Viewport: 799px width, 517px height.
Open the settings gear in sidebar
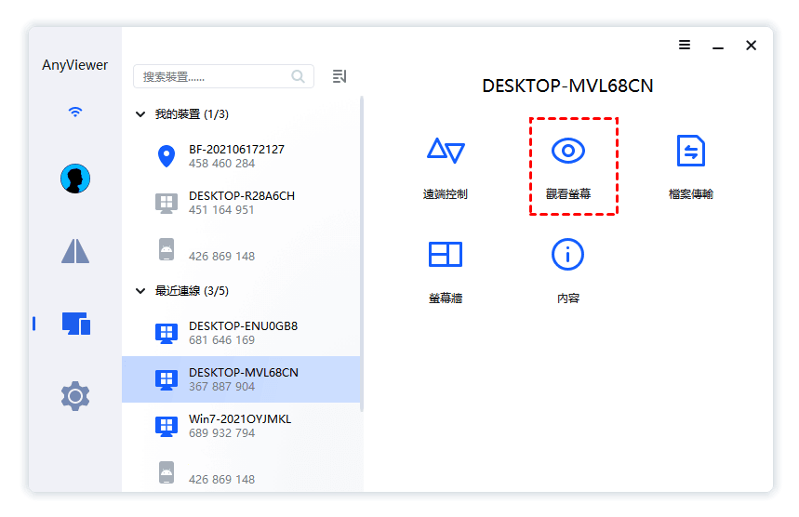75,396
